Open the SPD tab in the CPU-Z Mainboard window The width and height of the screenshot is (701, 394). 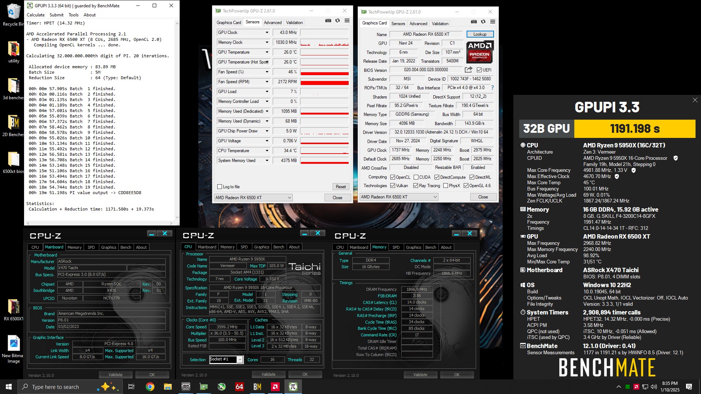(x=91, y=247)
